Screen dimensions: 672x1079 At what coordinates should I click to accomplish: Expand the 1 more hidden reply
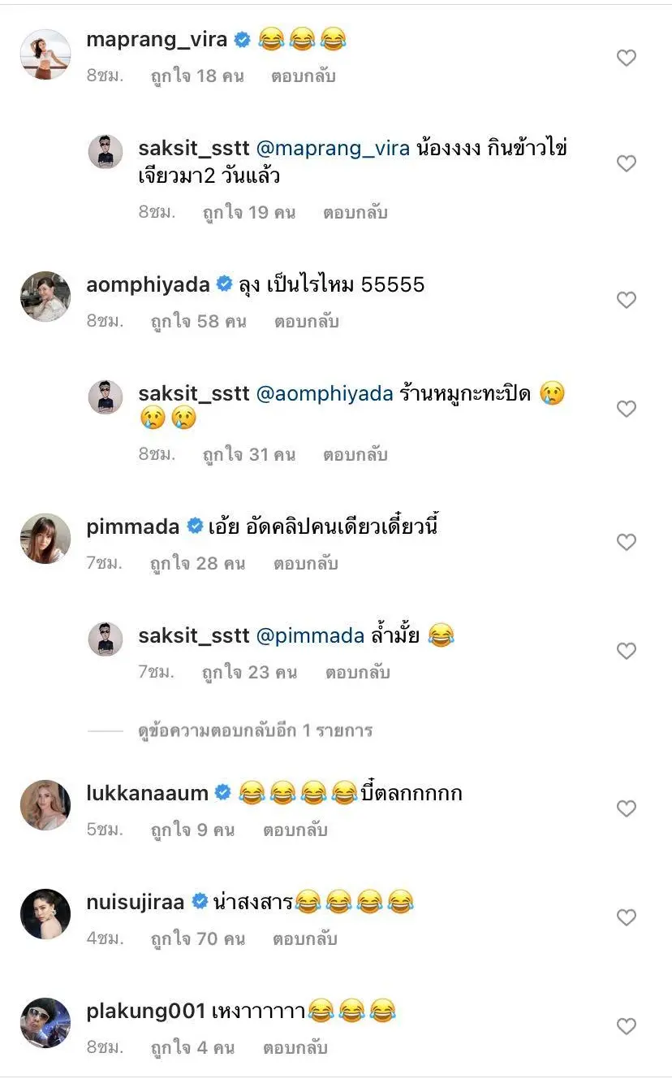[x=255, y=730]
